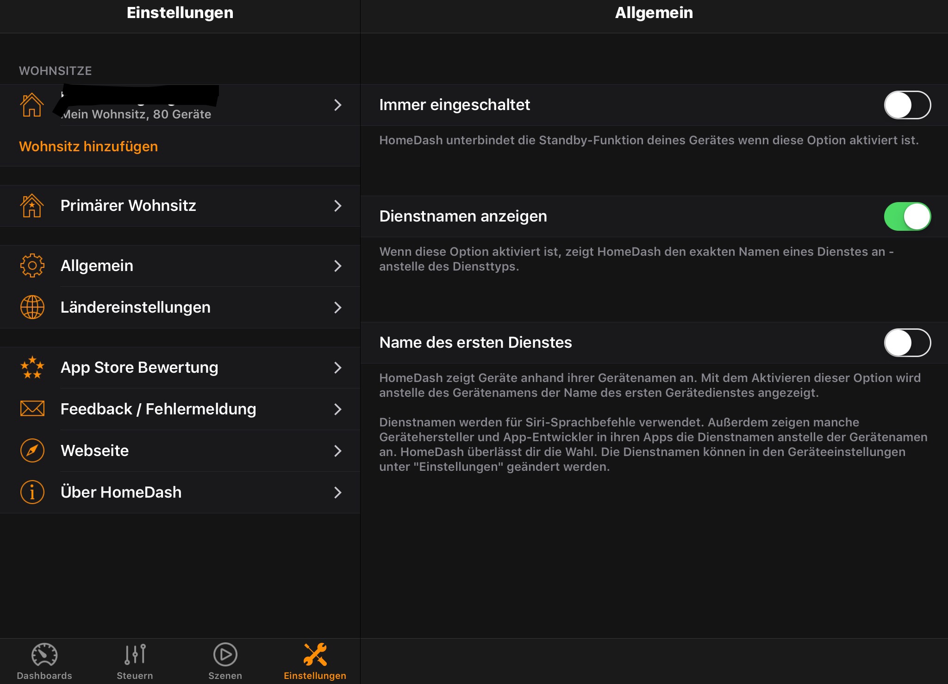The image size is (948, 684).
Task: Open the Über HomeDash row
Action: [x=121, y=493]
